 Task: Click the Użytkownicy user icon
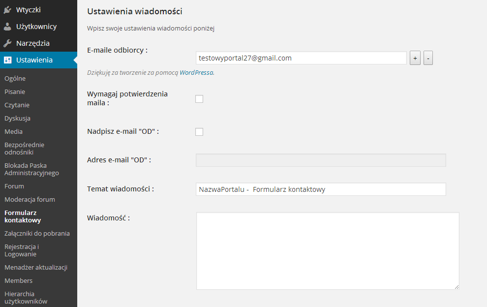pos(7,27)
